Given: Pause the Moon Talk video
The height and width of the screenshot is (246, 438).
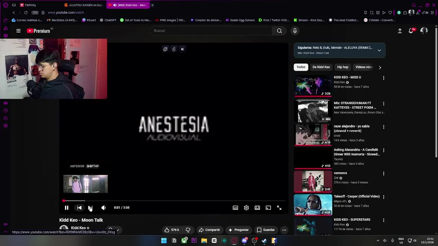Looking at the screenshot, I should tap(66, 208).
